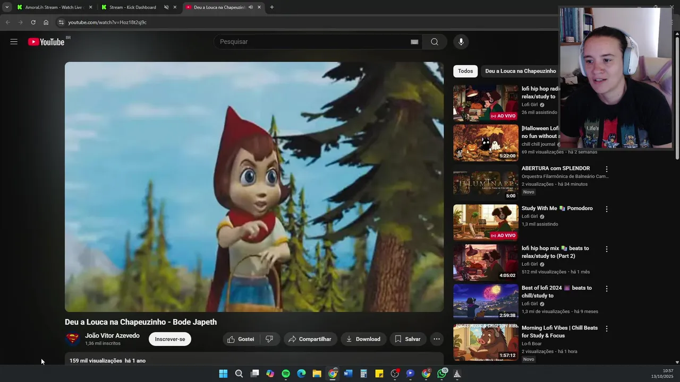Viewport: 680px width, 382px height.
Task: Click the youtube.com address bar URL
Action: [107, 22]
